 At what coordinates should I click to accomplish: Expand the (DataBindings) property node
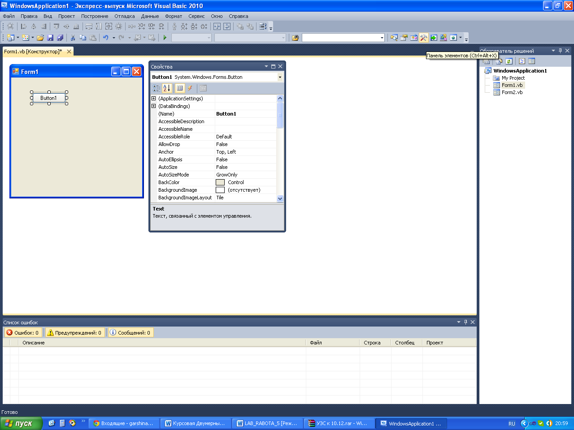(154, 106)
